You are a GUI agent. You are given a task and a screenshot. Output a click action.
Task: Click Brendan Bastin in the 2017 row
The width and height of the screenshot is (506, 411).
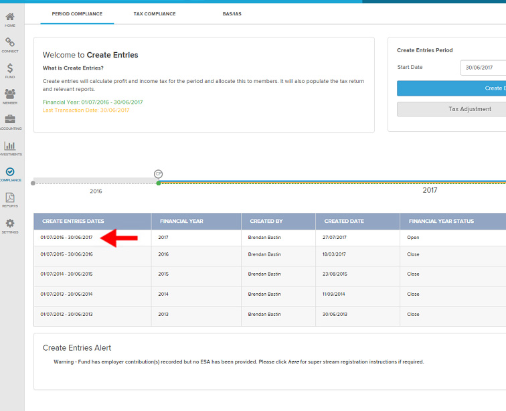[x=264, y=238]
